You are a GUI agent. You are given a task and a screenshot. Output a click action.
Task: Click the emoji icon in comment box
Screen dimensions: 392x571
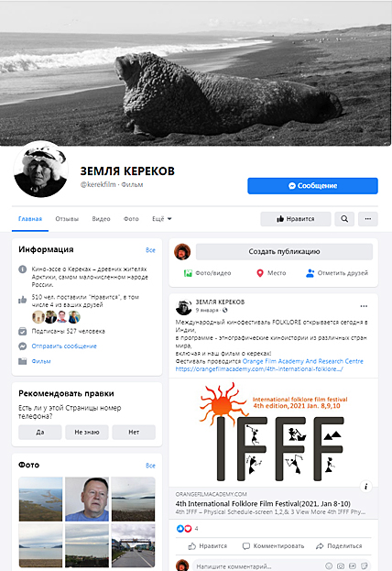[x=329, y=566]
